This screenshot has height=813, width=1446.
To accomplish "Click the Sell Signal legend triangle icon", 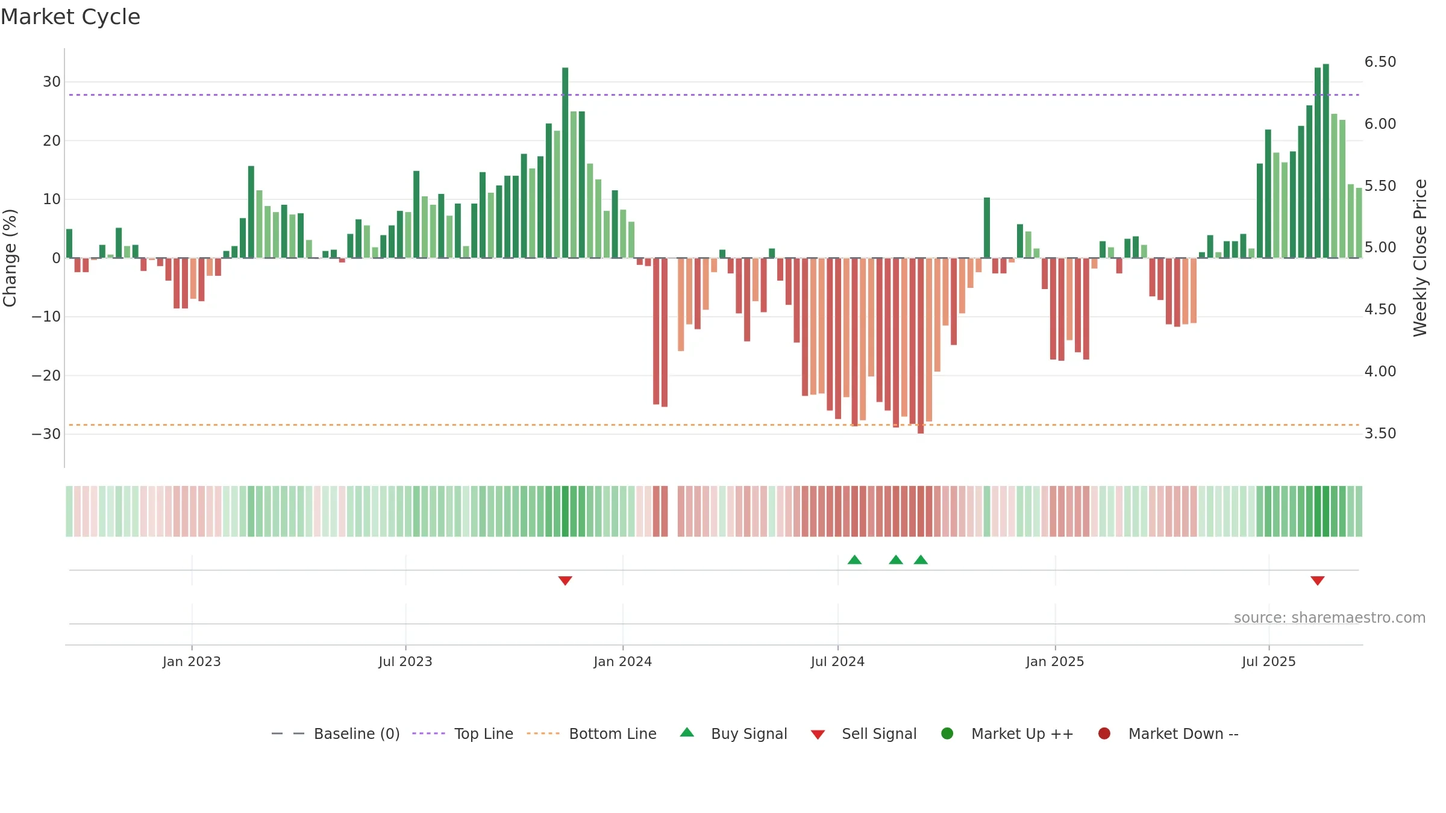I will pos(818,735).
